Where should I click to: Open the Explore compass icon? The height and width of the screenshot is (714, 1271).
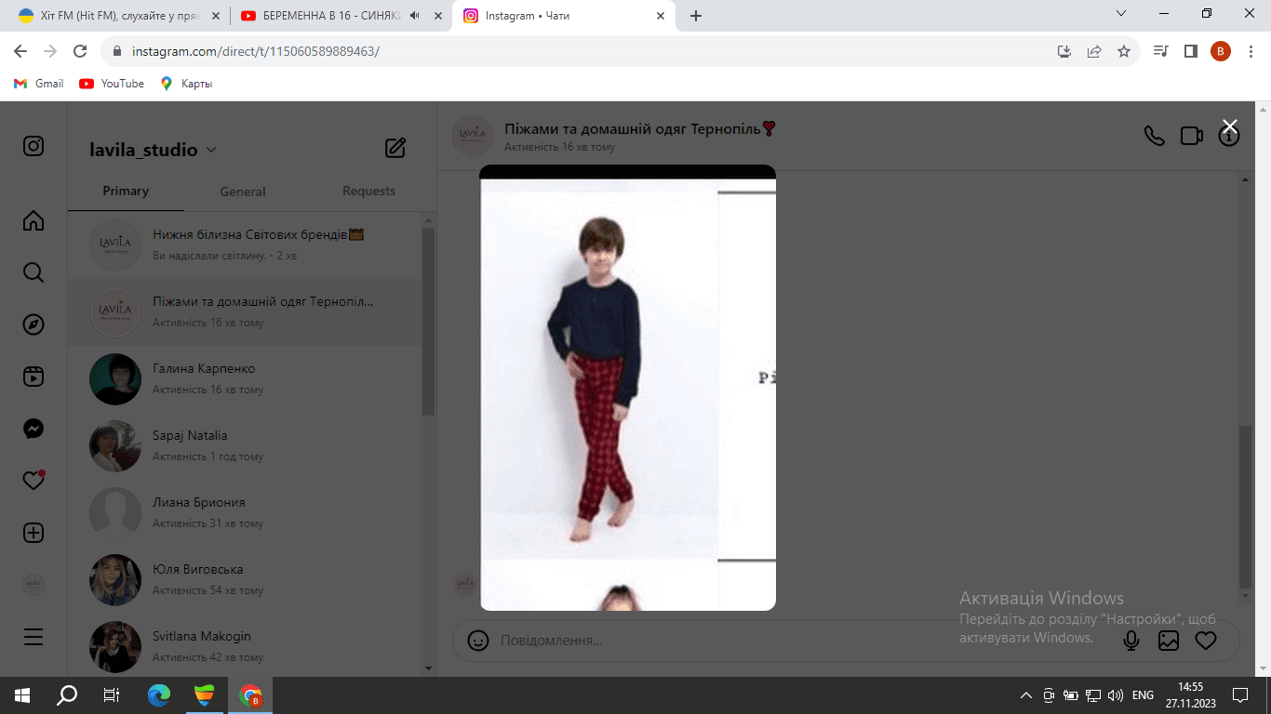coord(33,324)
